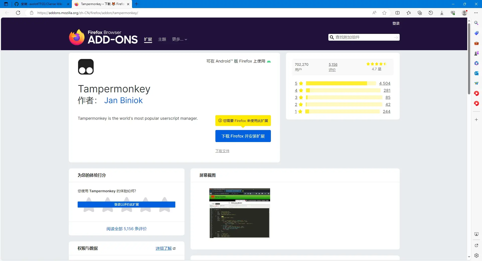Click the 下载文件 link

[x=222, y=151]
